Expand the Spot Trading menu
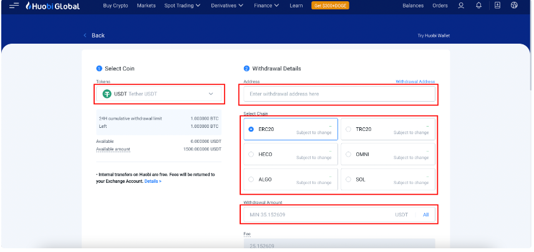 pyautogui.click(x=182, y=6)
